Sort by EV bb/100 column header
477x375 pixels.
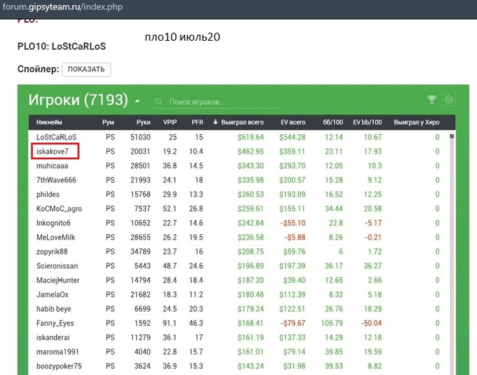pos(367,122)
